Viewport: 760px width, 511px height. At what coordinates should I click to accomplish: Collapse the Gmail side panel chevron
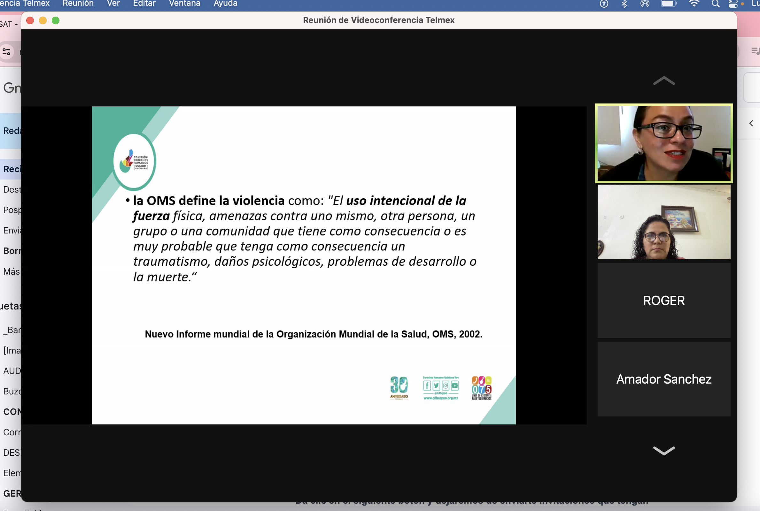(751, 124)
